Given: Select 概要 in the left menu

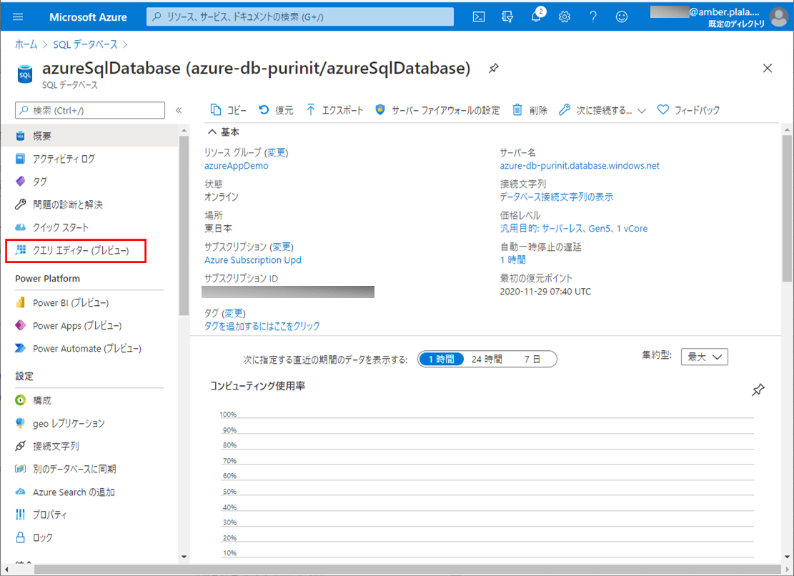Looking at the screenshot, I should (x=89, y=136).
